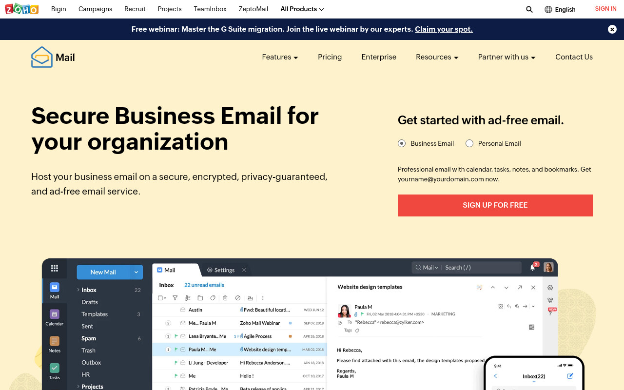Switch to the Mail tab

(176, 270)
